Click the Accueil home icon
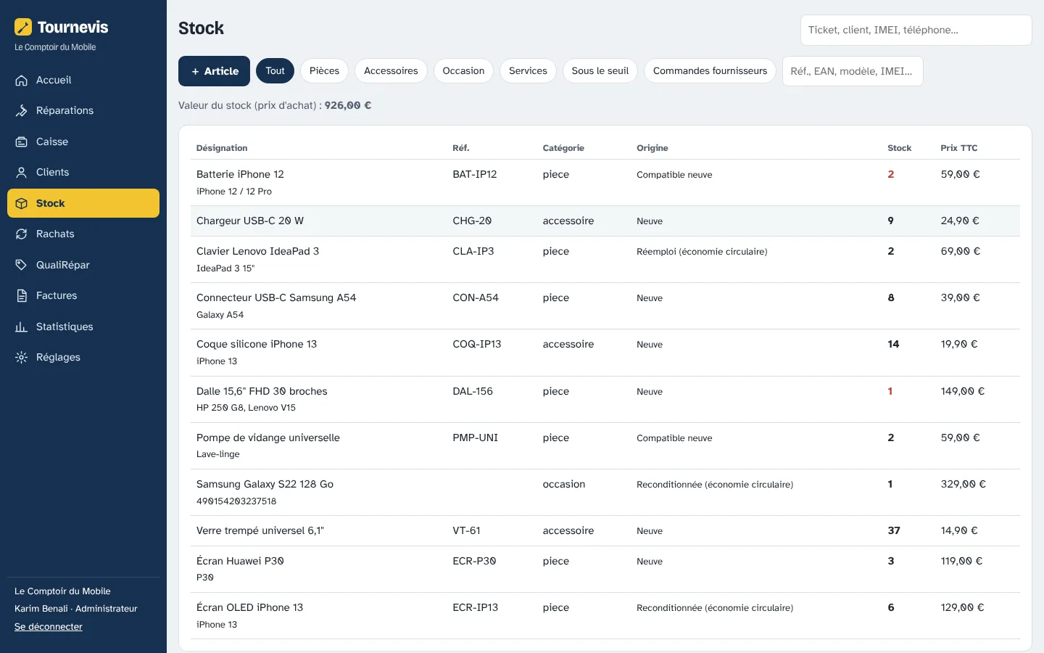The image size is (1044, 653). [22, 81]
